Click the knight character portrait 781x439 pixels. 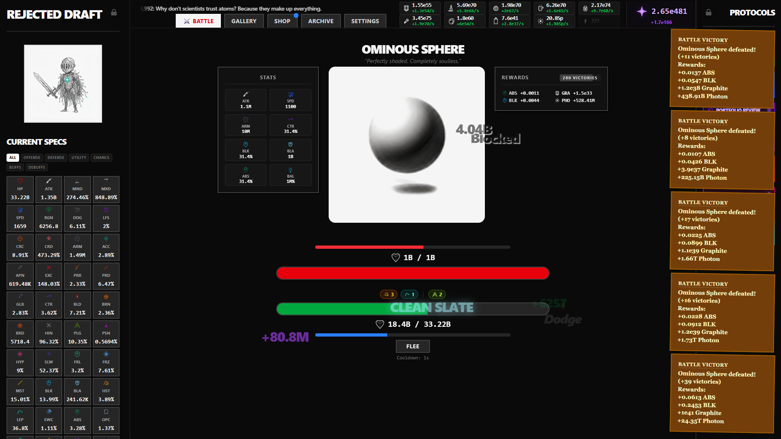pyautogui.click(x=63, y=84)
